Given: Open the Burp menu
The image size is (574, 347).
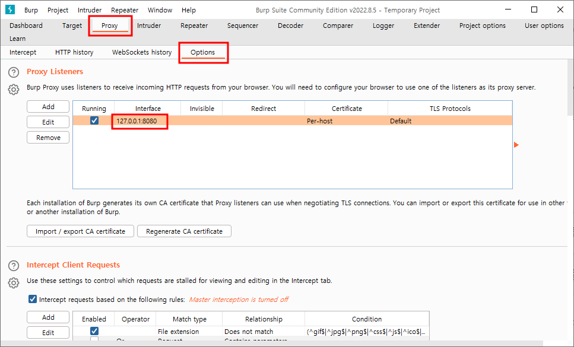Looking at the screenshot, I should pos(31,10).
